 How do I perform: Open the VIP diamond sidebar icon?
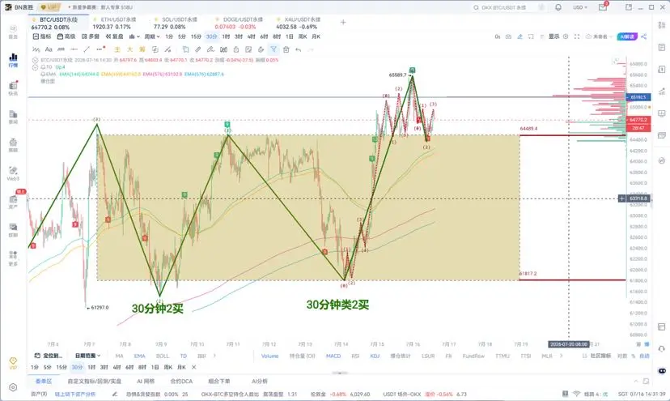click(13, 364)
